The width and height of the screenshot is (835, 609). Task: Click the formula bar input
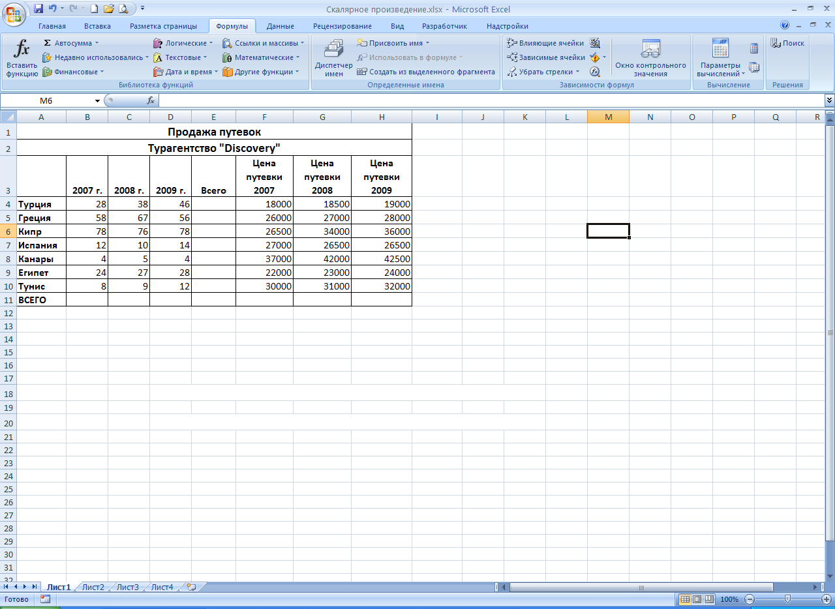coord(491,100)
